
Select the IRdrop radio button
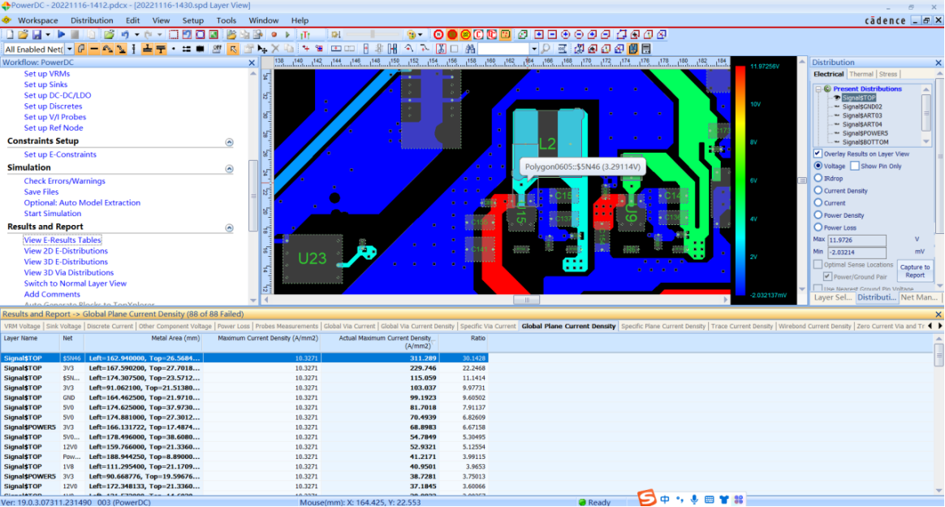pos(818,179)
